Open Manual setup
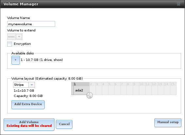 point(168,123)
